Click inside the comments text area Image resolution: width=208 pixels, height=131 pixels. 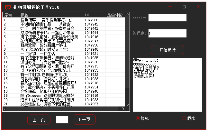[167, 85]
